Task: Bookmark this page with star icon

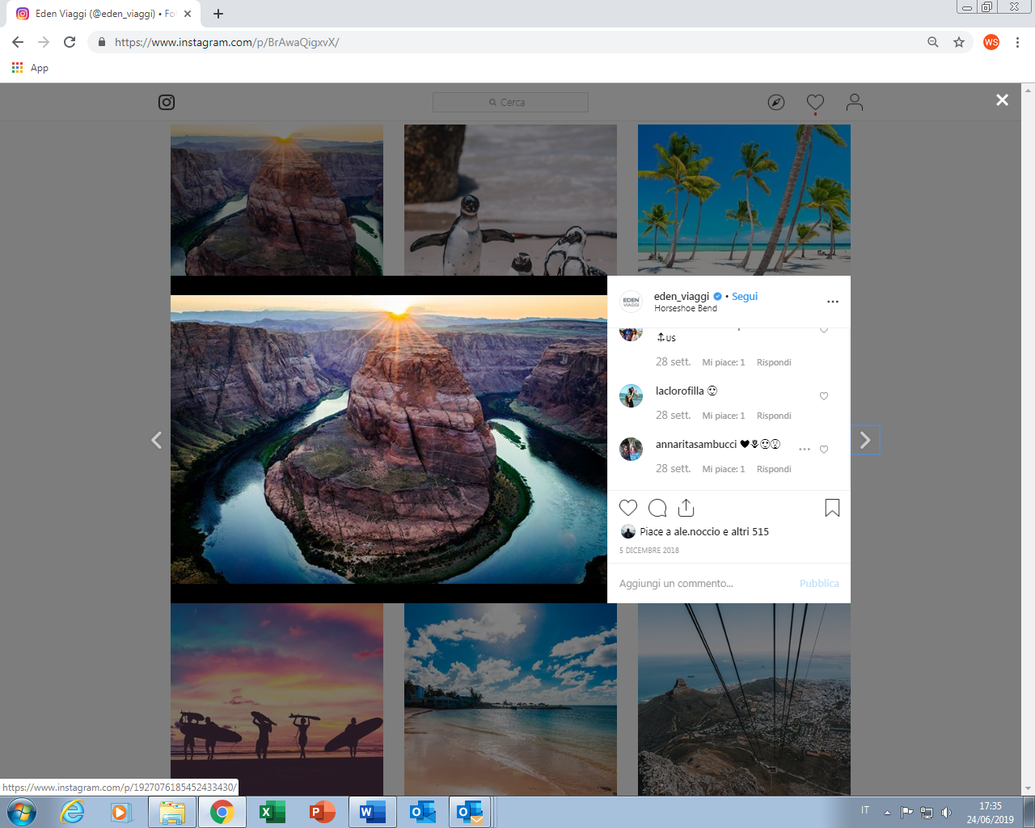Action: 959,42
